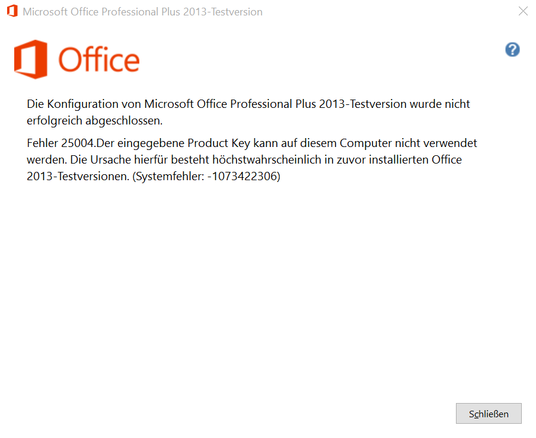
Task: Click the "Fehler 25004" error code text
Action: tap(60, 143)
